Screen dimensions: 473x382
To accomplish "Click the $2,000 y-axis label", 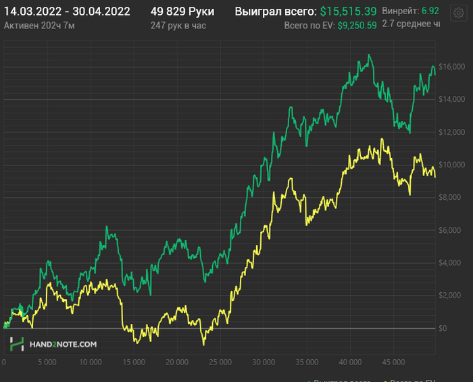I will (451, 295).
